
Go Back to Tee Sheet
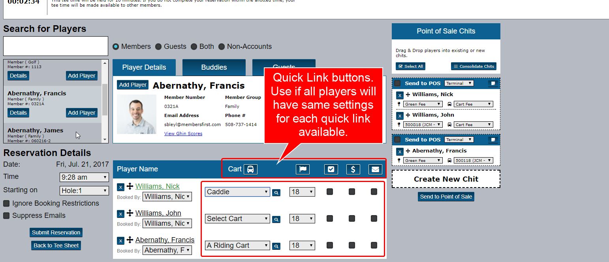[x=56, y=245]
